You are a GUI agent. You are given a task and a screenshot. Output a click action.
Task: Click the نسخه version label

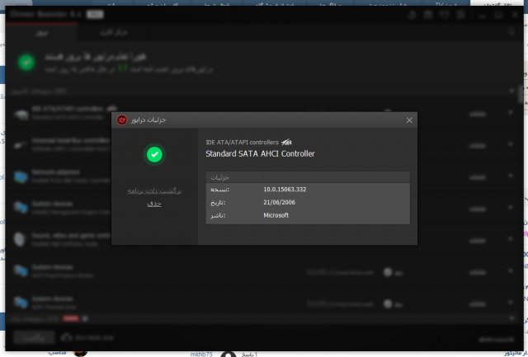coord(220,190)
